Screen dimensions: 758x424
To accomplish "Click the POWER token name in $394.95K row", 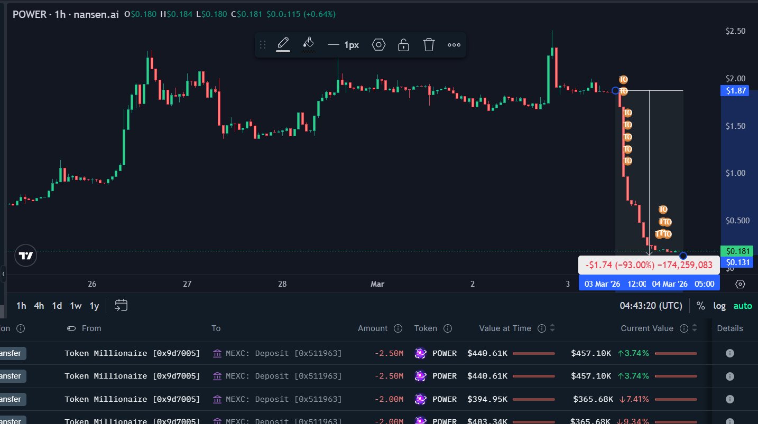I will 445,399.
